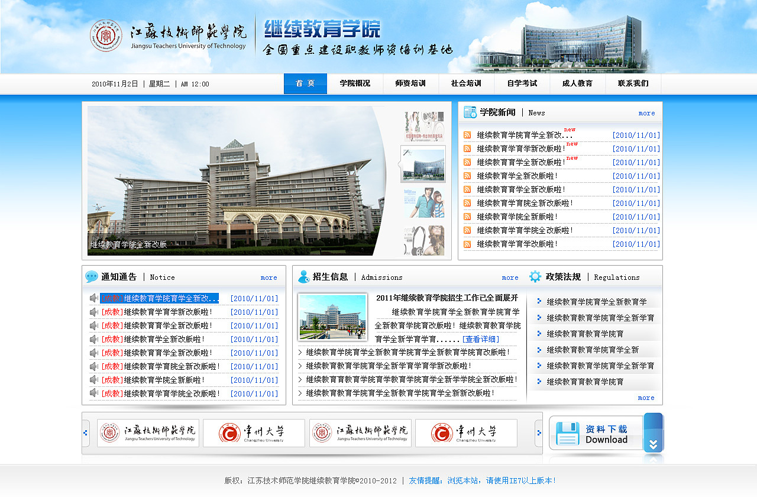Click the Changzhou University logo in partner strip

coord(254,433)
